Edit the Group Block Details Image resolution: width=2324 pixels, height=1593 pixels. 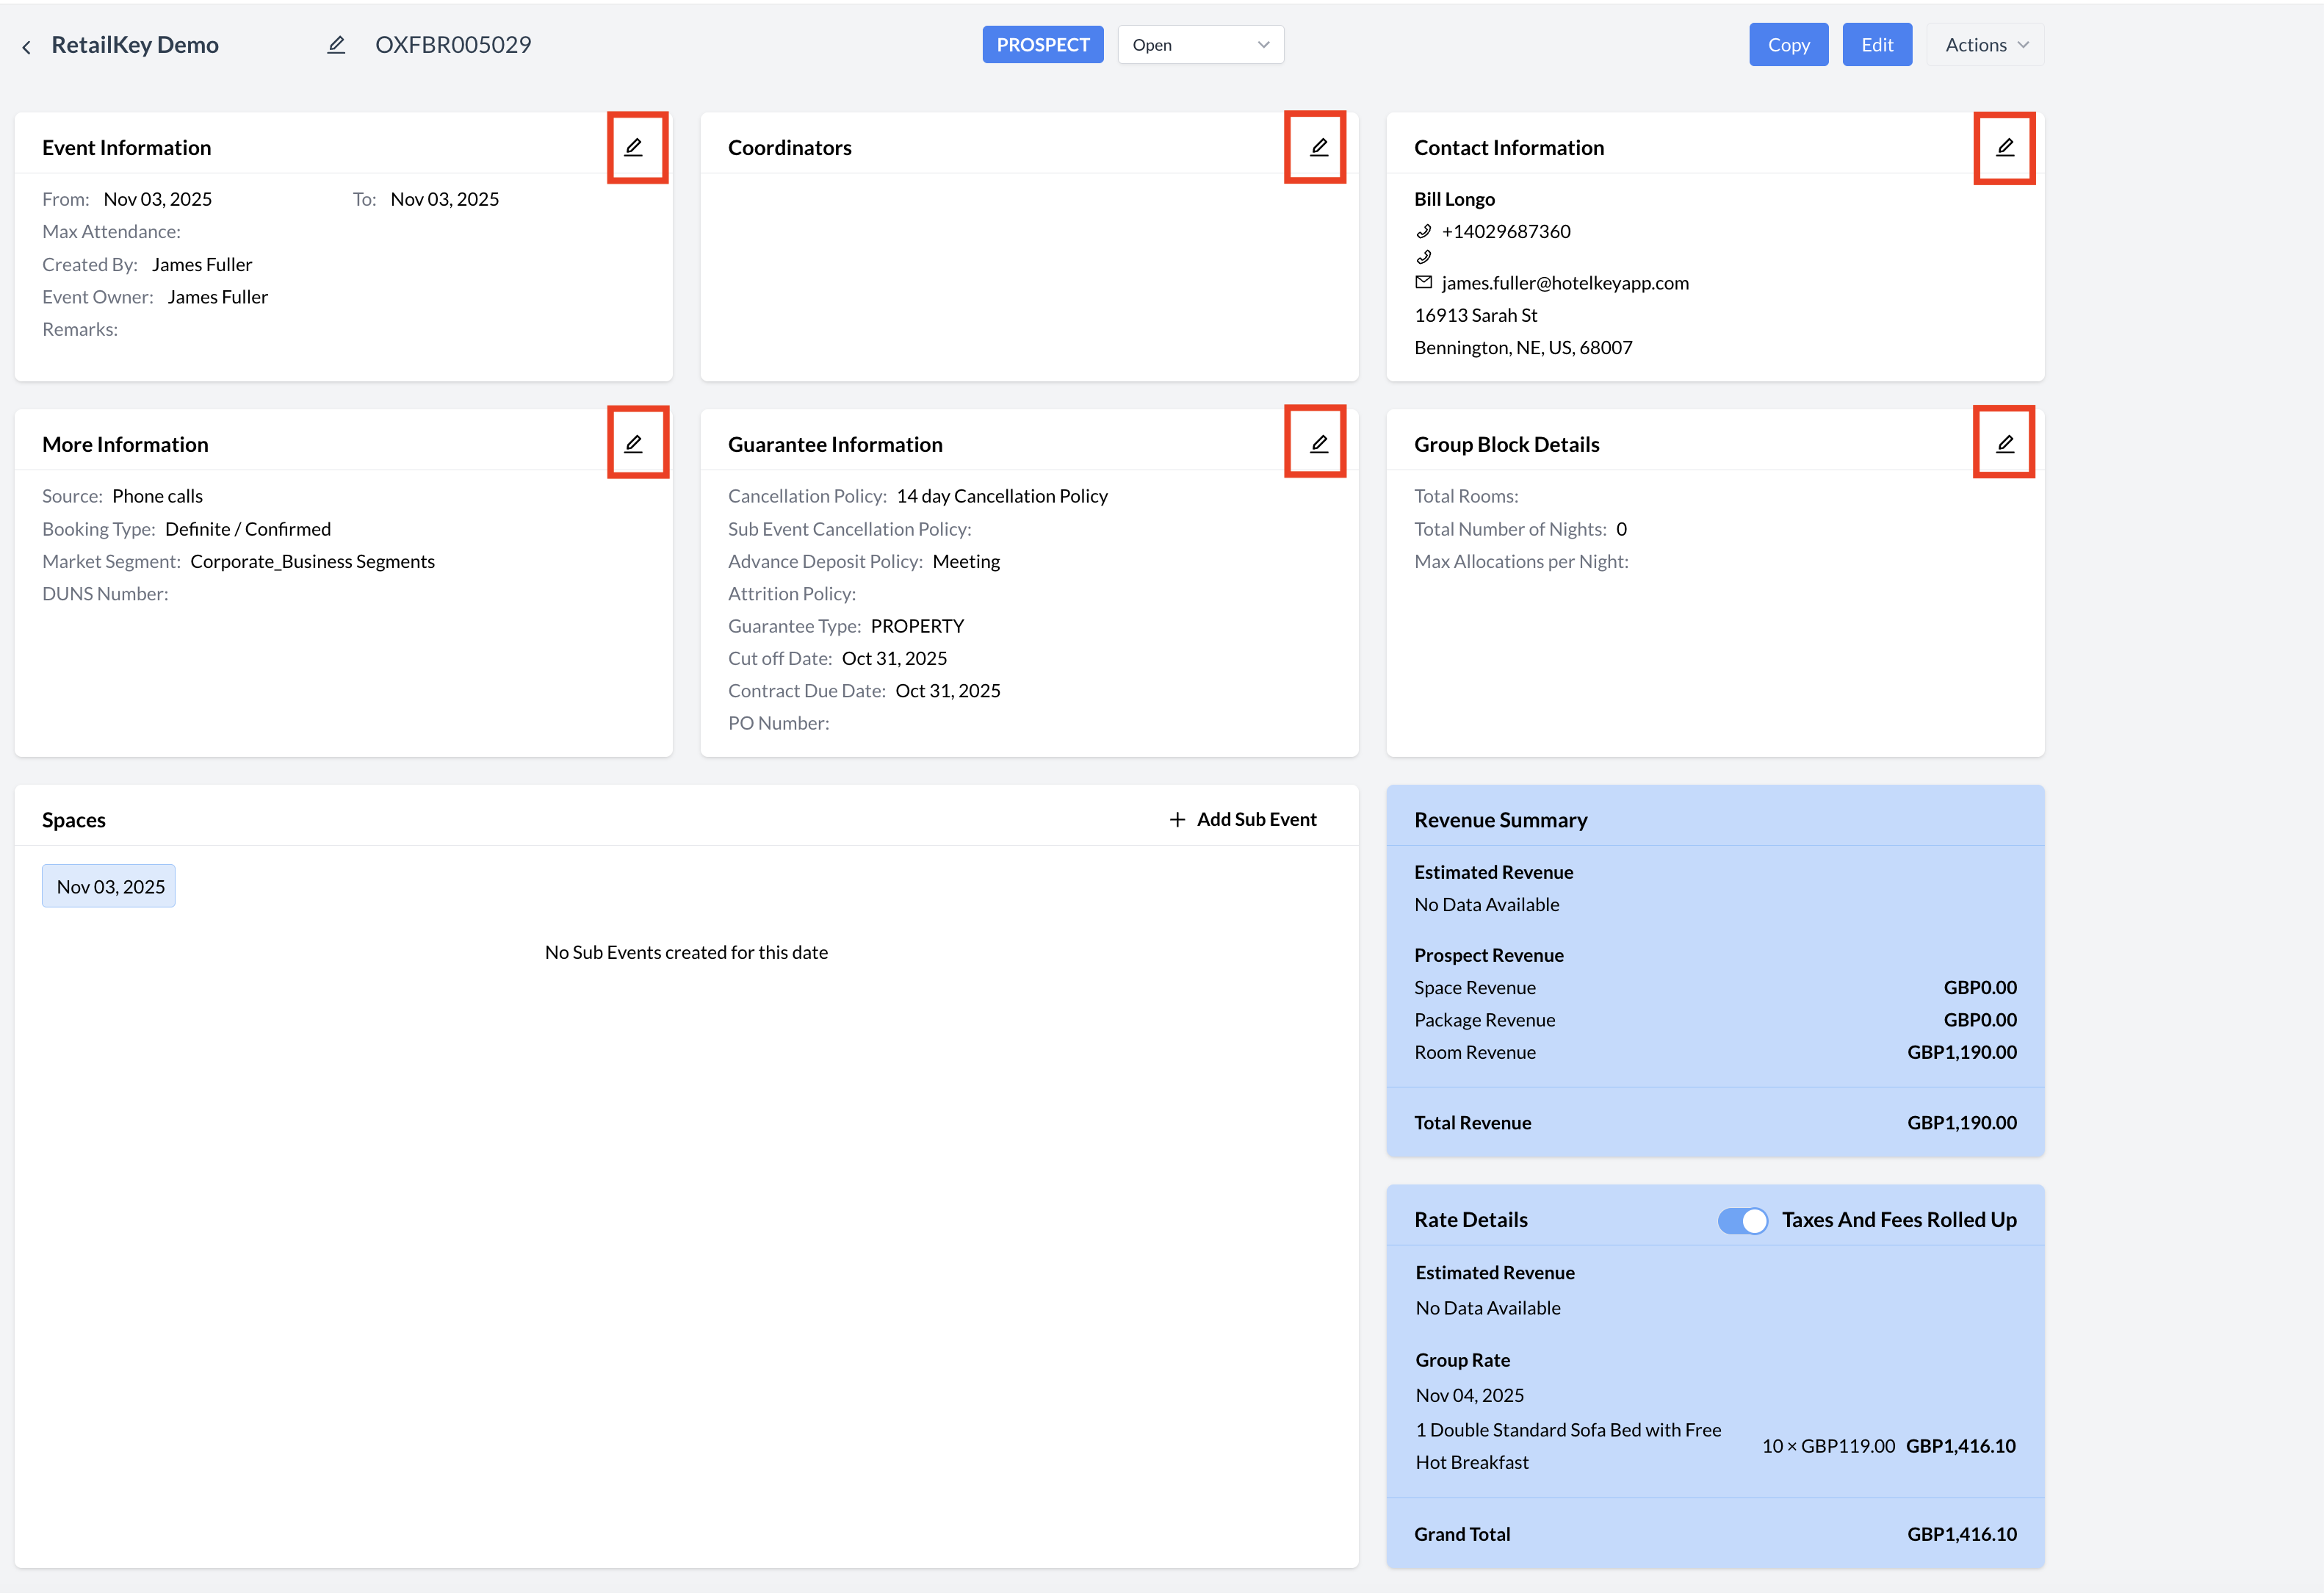2004,443
